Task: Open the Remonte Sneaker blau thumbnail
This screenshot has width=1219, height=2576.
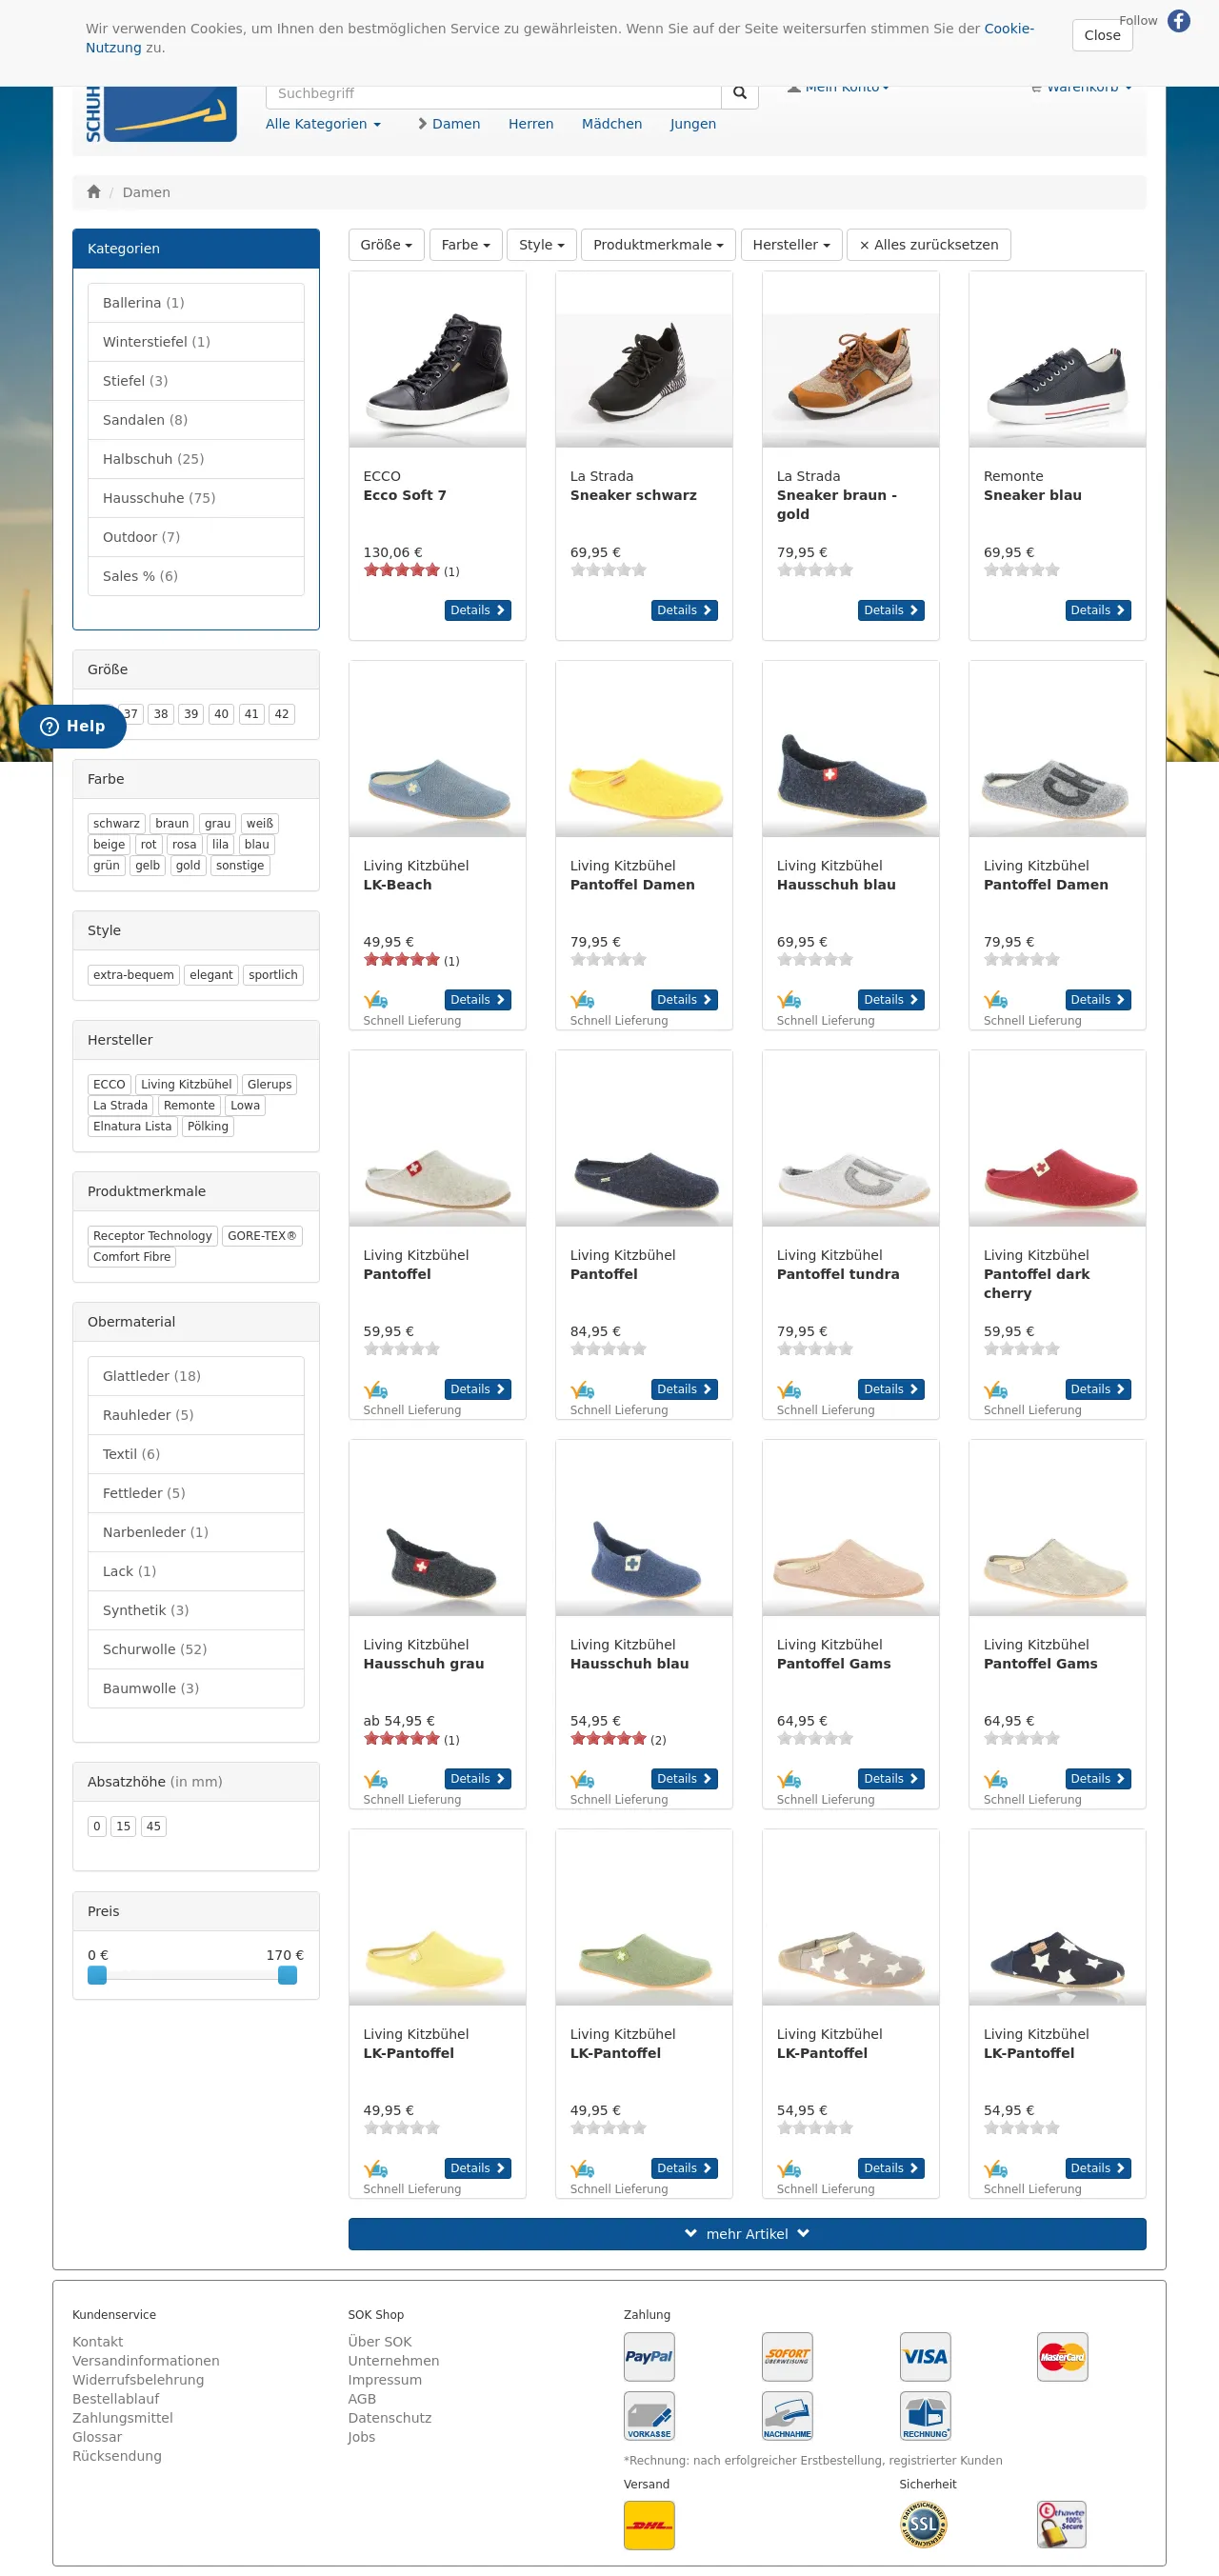Action: click(x=1057, y=360)
